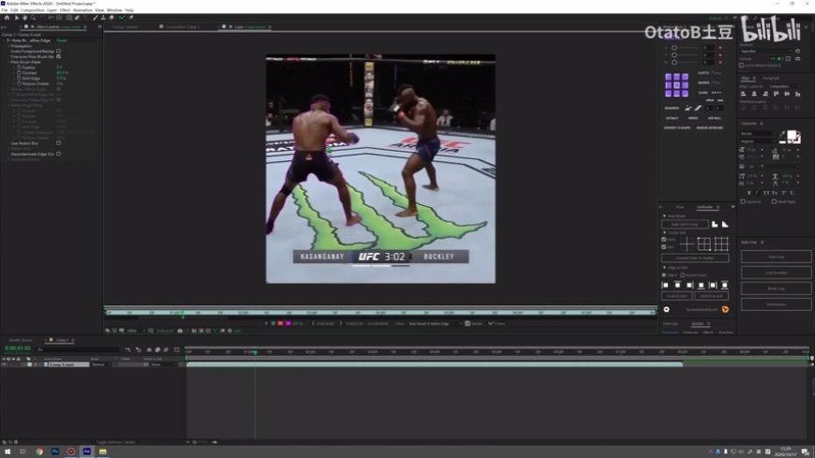Toggle eye visibility of Comp 3.mp4 layer

[x=4, y=364]
